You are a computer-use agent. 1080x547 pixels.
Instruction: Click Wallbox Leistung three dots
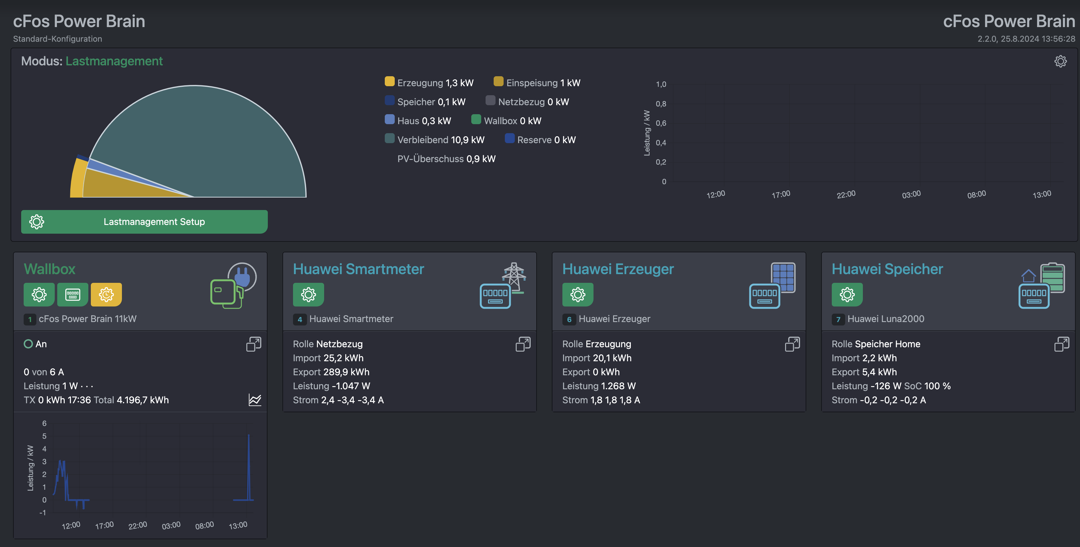click(87, 386)
